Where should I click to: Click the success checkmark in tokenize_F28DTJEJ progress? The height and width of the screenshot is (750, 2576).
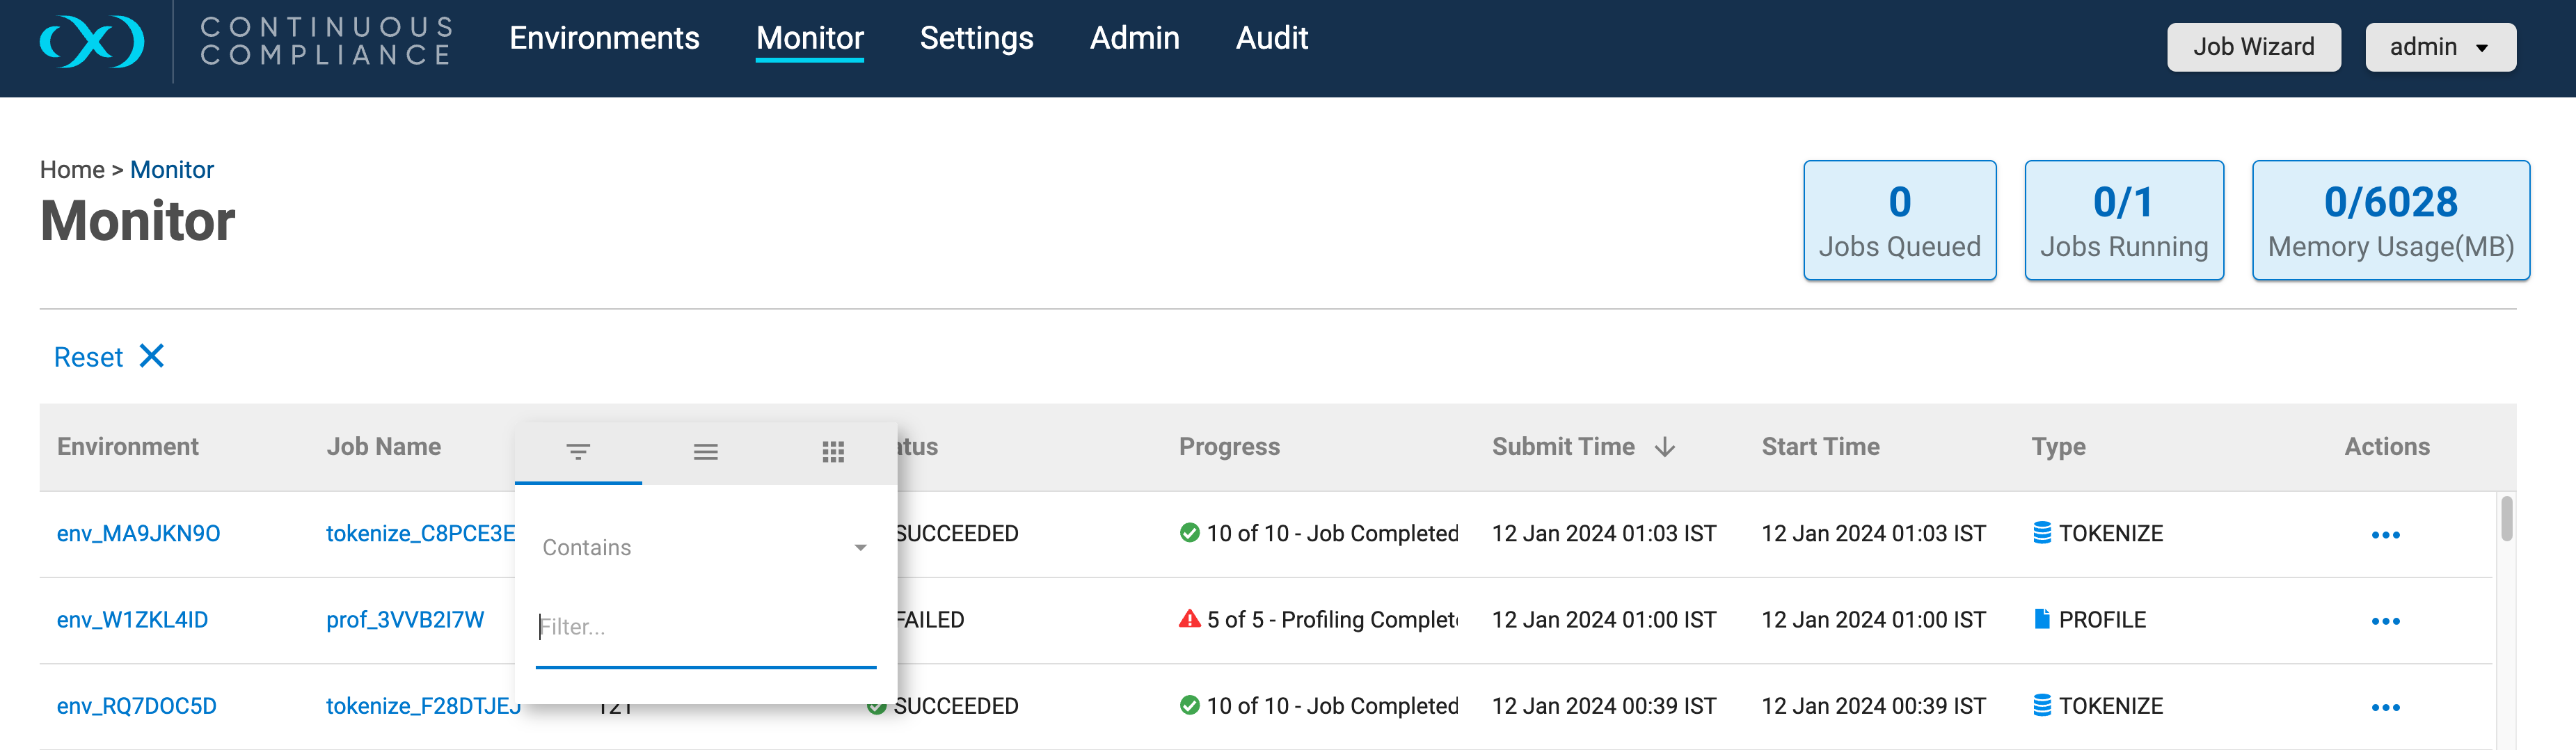pyautogui.click(x=1190, y=705)
